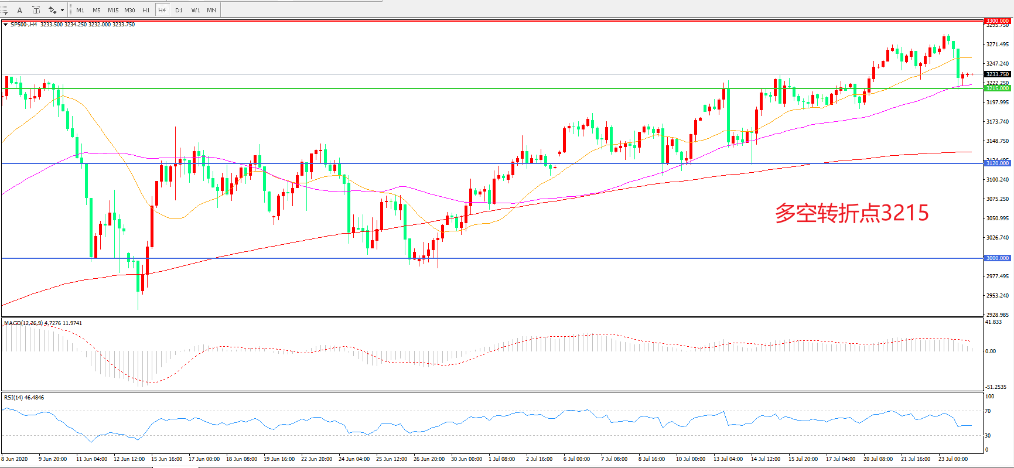This screenshot has height=468, width=1014.
Task: Select the Text Label tool (T icon)
Action: pos(36,10)
